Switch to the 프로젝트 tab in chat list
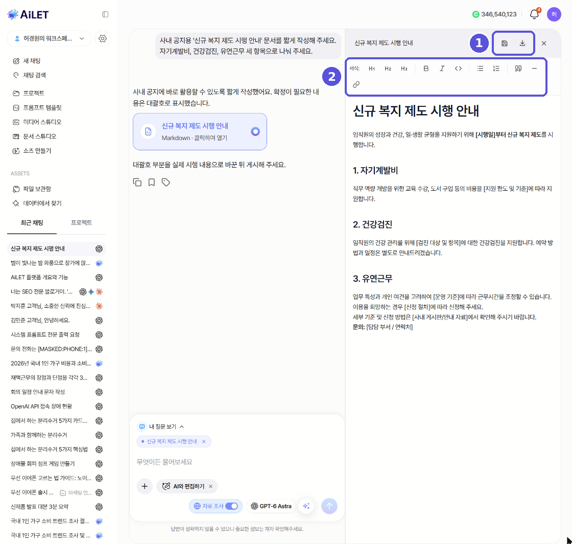Image resolution: width=572 pixels, height=544 pixels. tap(81, 223)
